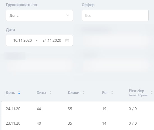Image resolution: width=154 pixels, height=130 pixels.
Task: Click the Хиты column header
Action: tap(42, 92)
